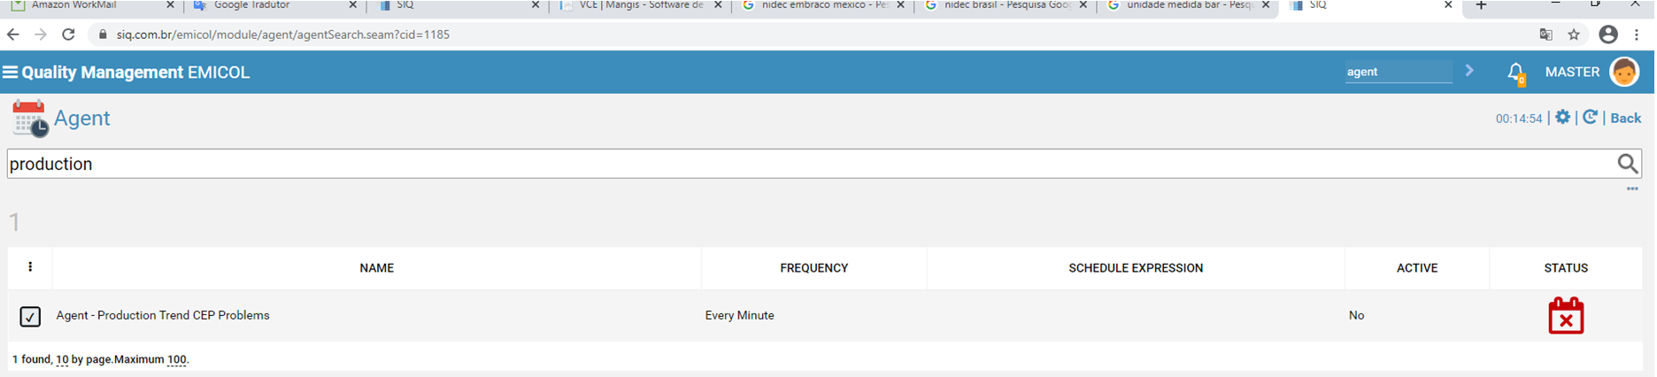Click the Quality Management EMICOL title
This screenshot has width=1657, height=377.
coord(135,73)
